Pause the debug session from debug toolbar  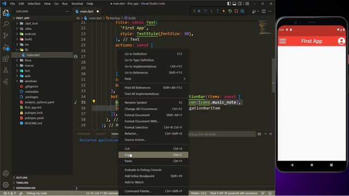(199, 11)
